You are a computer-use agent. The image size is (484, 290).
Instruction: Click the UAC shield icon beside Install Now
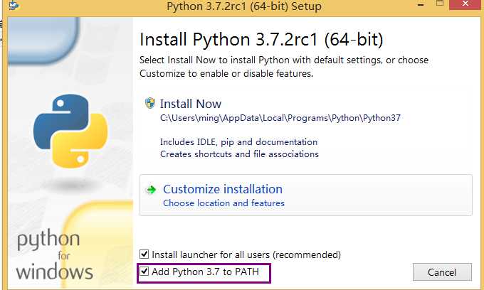point(150,103)
